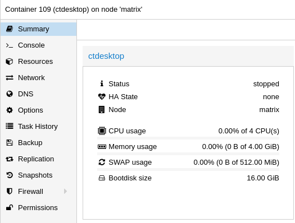Click the Permissions unlock icon
Viewport: 295px width, 223px height.
pos(10,207)
